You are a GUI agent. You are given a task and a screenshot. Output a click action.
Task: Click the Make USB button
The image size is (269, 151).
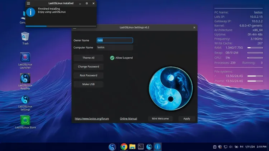pyautogui.click(x=88, y=84)
